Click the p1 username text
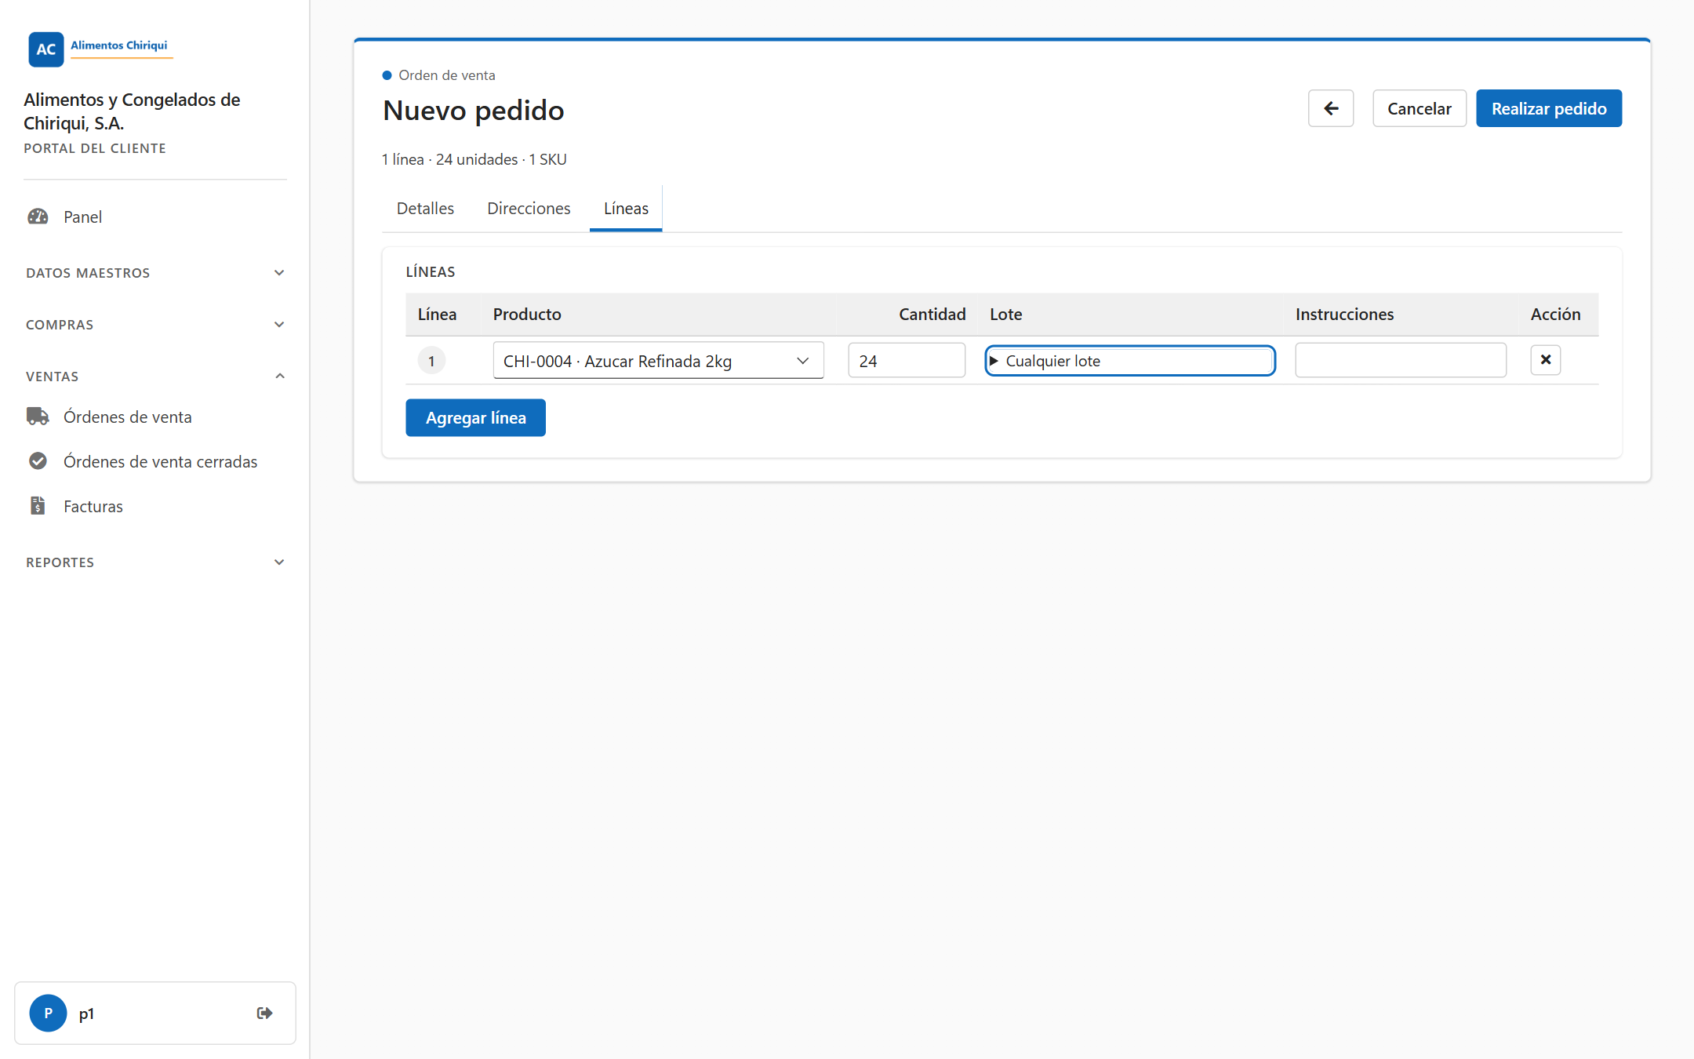 [x=86, y=1014]
